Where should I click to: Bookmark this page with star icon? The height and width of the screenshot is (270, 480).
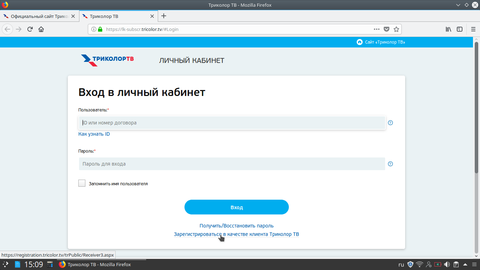pos(396,29)
